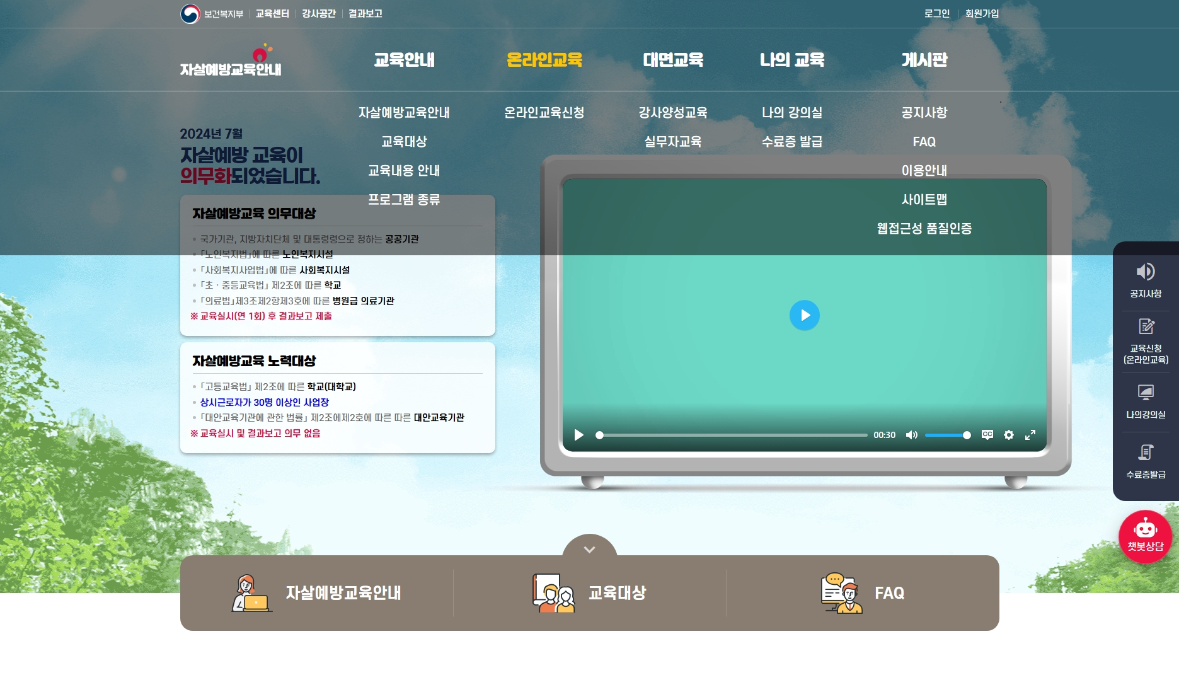Launch the 챗봇상담 chatbot button
1179x675 pixels.
[x=1145, y=536]
